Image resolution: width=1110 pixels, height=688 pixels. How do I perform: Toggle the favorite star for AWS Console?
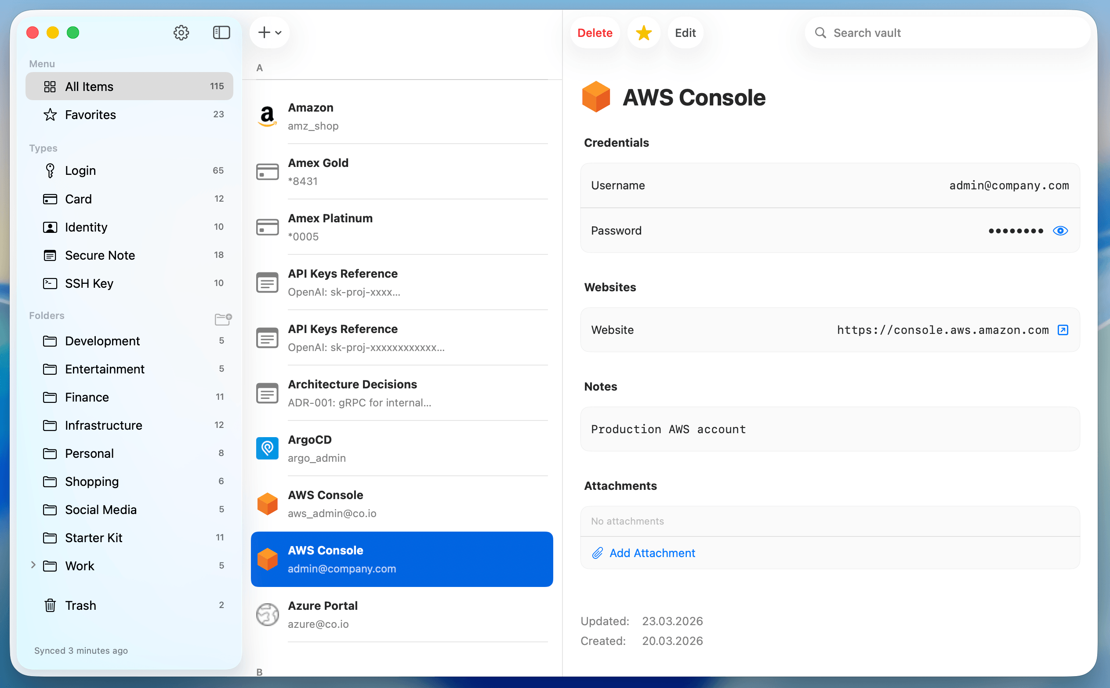[643, 33]
